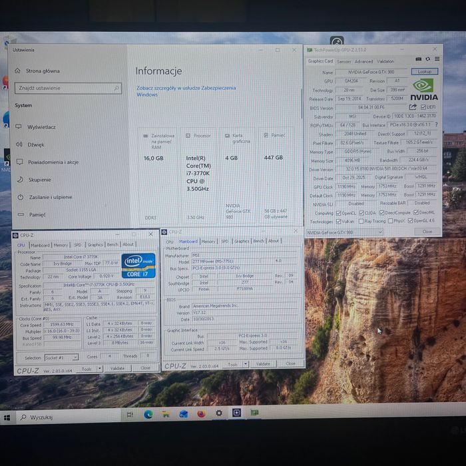Toggle the OpenGL 4.6 checkbox

(410, 220)
